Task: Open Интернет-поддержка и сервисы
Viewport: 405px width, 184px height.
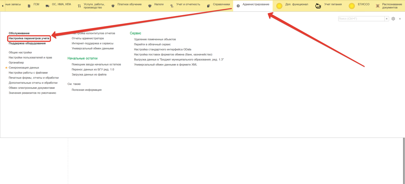Action: (92, 43)
